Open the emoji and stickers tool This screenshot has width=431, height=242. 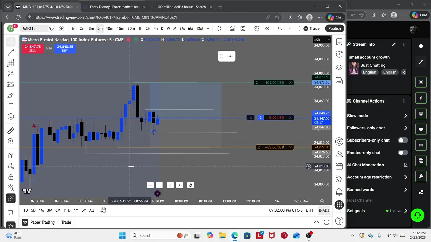(x=11, y=117)
